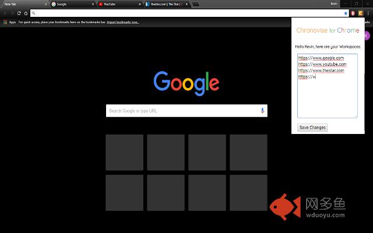Open the Chronovise extension icon
Viewport: 373px width, 233px height.
click(x=361, y=13)
